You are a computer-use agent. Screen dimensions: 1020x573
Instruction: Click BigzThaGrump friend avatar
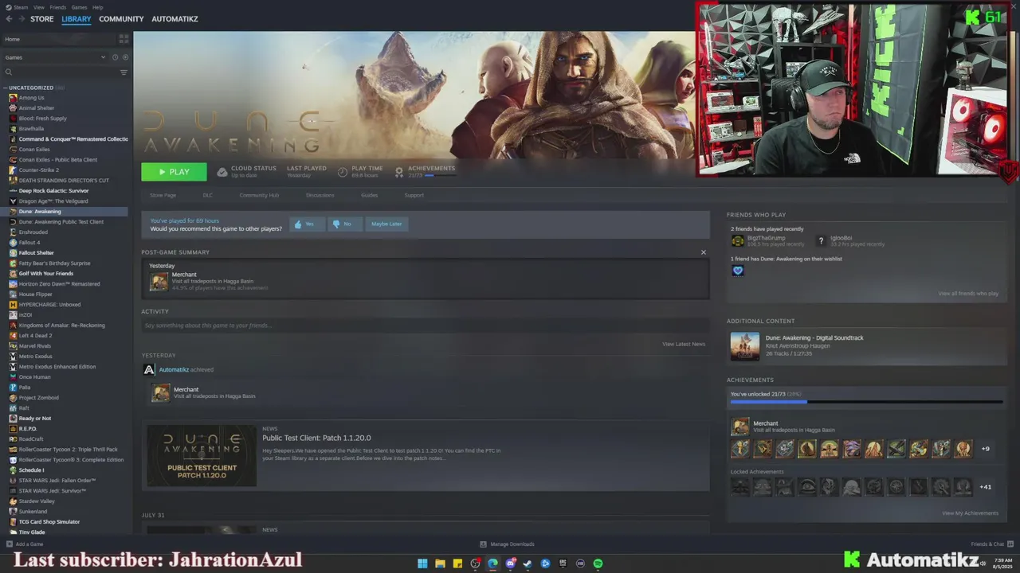[738, 240]
